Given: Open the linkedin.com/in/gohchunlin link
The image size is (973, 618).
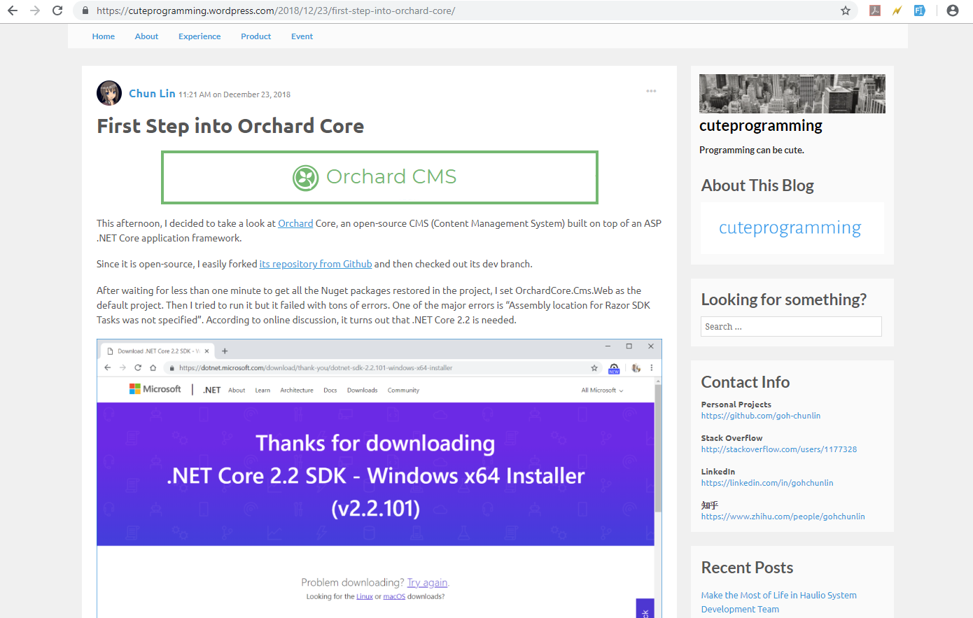Looking at the screenshot, I should click(767, 483).
